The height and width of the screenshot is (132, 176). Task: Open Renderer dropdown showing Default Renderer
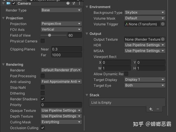coord(61,70)
